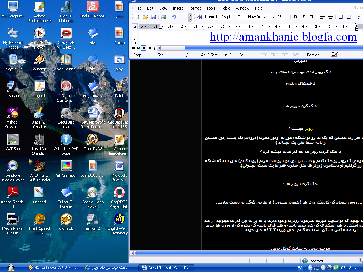363x272 pixels.
Task: Select the My Computer desktop icon
Action: (x=13, y=10)
